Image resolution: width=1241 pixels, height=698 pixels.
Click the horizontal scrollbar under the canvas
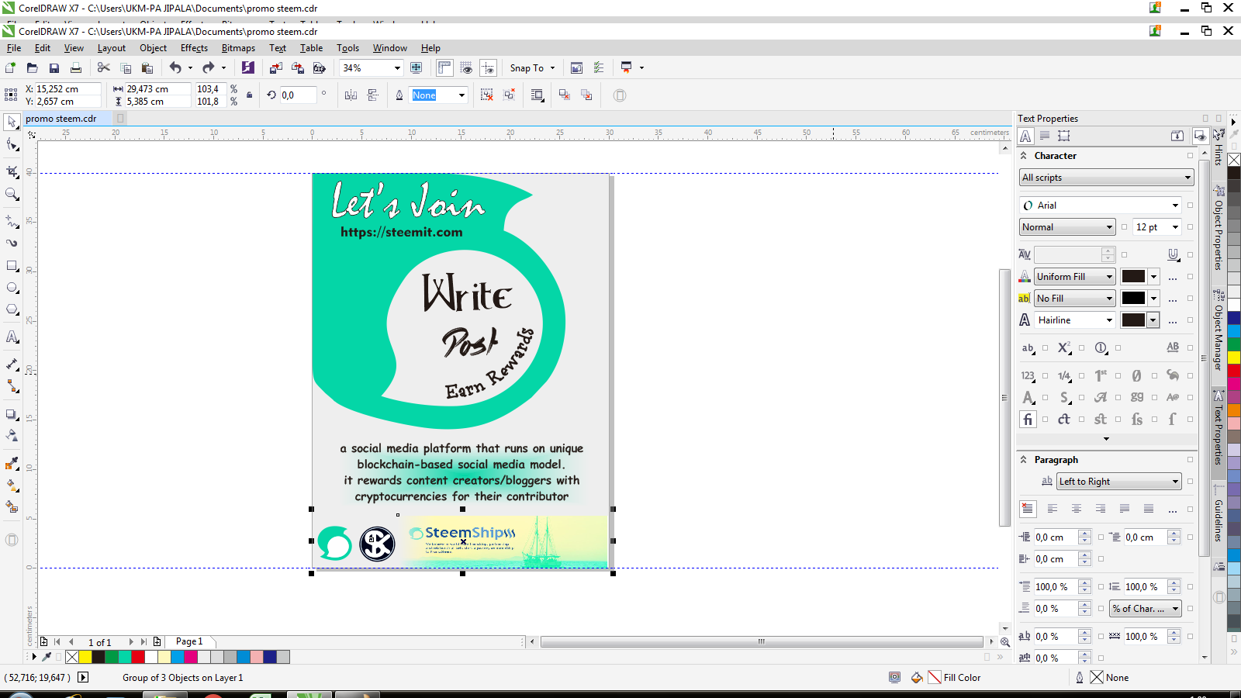click(762, 642)
